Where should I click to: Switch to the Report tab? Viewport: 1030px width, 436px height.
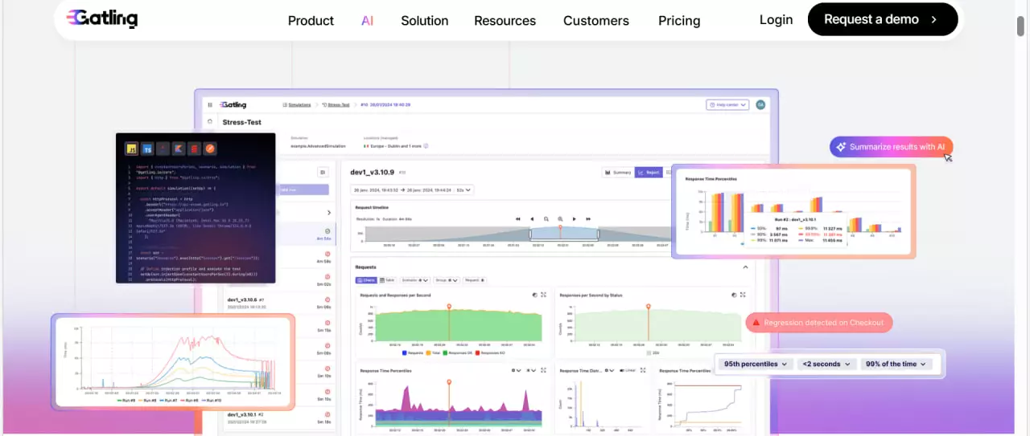click(648, 172)
